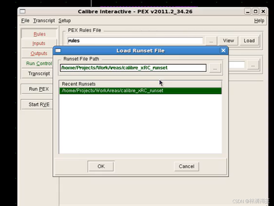Click the PEX Rules File input field

click(x=135, y=41)
